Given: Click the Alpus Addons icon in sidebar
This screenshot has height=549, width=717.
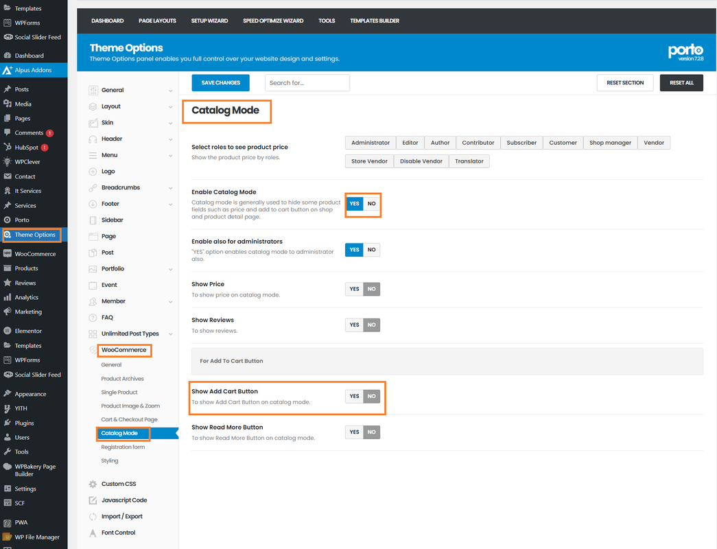Looking at the screenshot, I should point(8,70).
